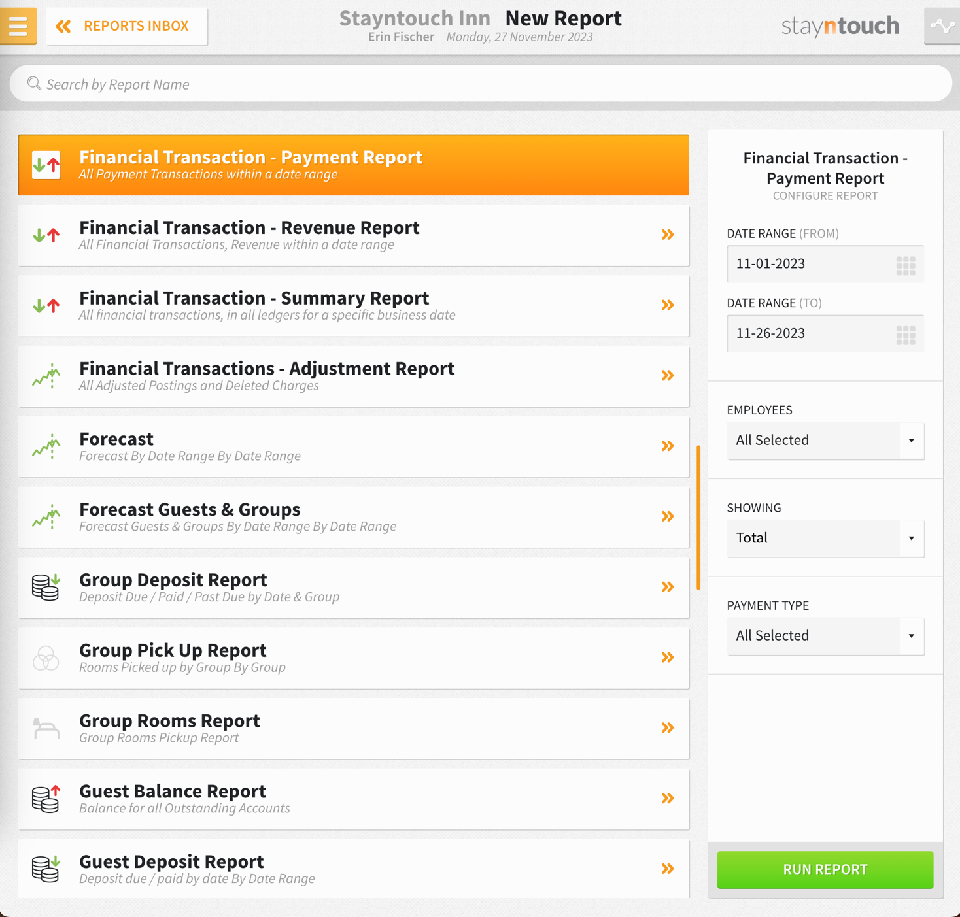This screenshot has width=960, height=917.
Task: Click the Payment Report up-down arrows icon
Action: (46, 165)
